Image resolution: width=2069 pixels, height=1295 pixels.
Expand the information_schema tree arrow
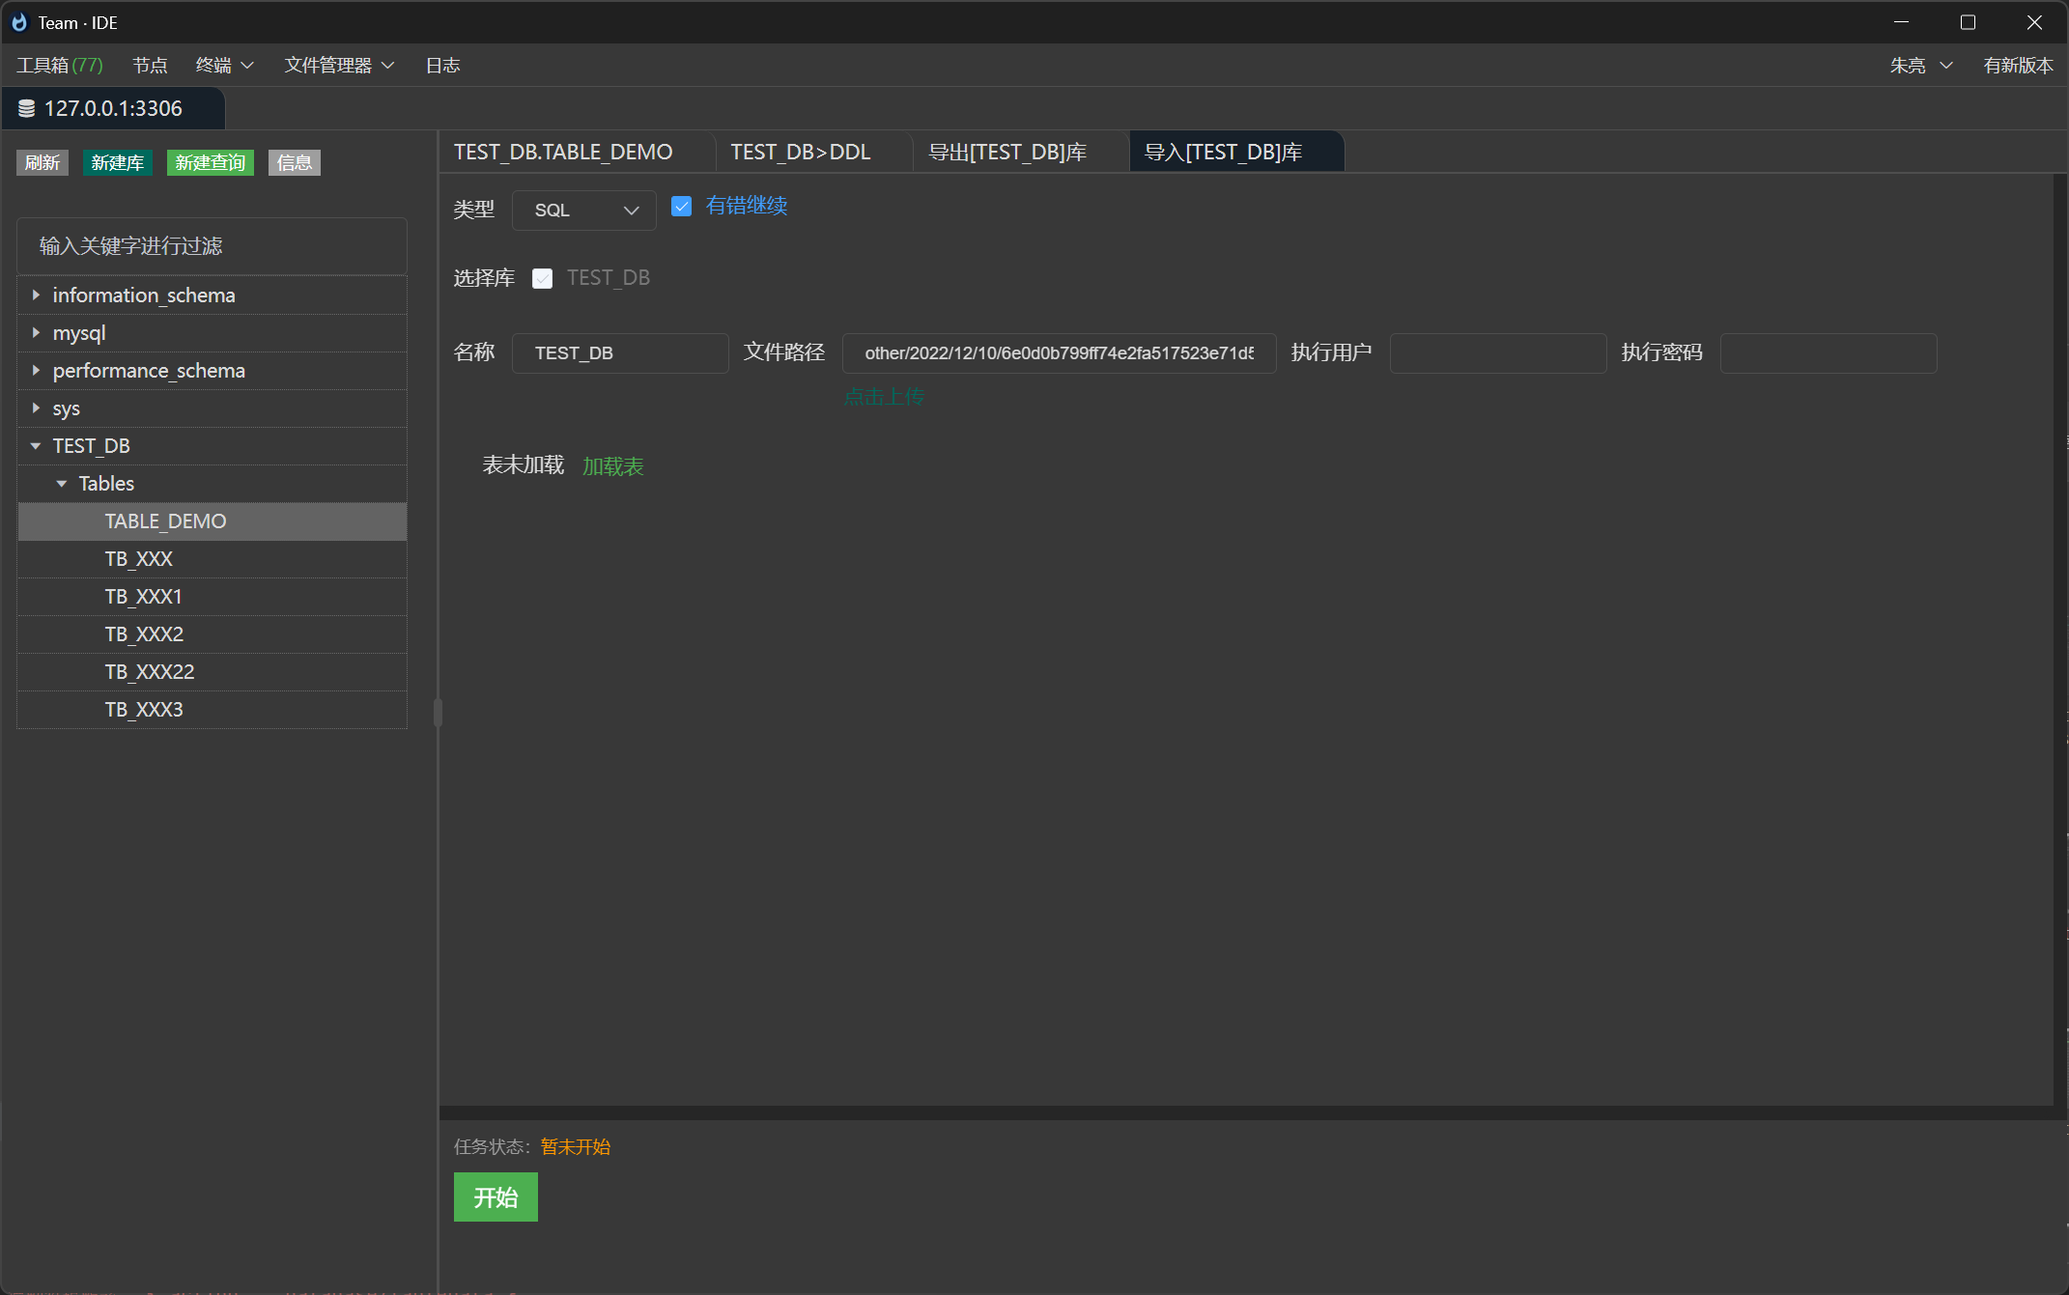(36, 295)
